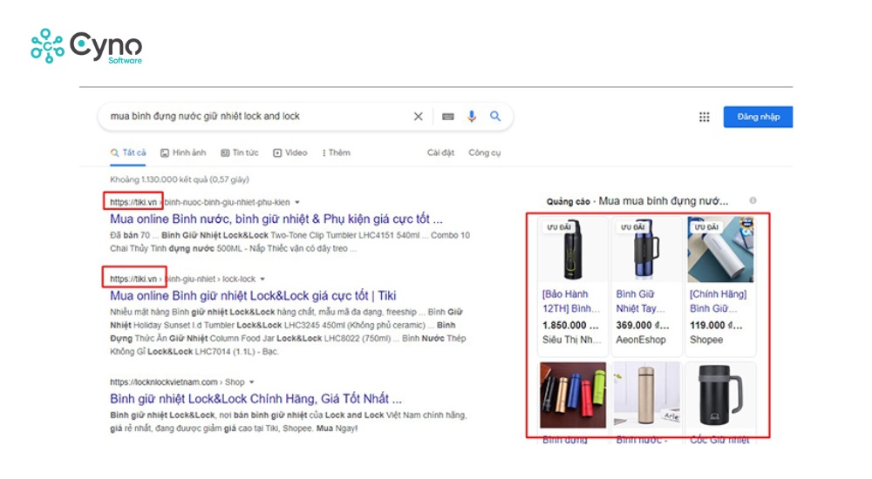Viewport: 872px width, 479px height.
Task: Open result Mua online Bình nước, bình giữ nhiệt
Action: point(276,219)
